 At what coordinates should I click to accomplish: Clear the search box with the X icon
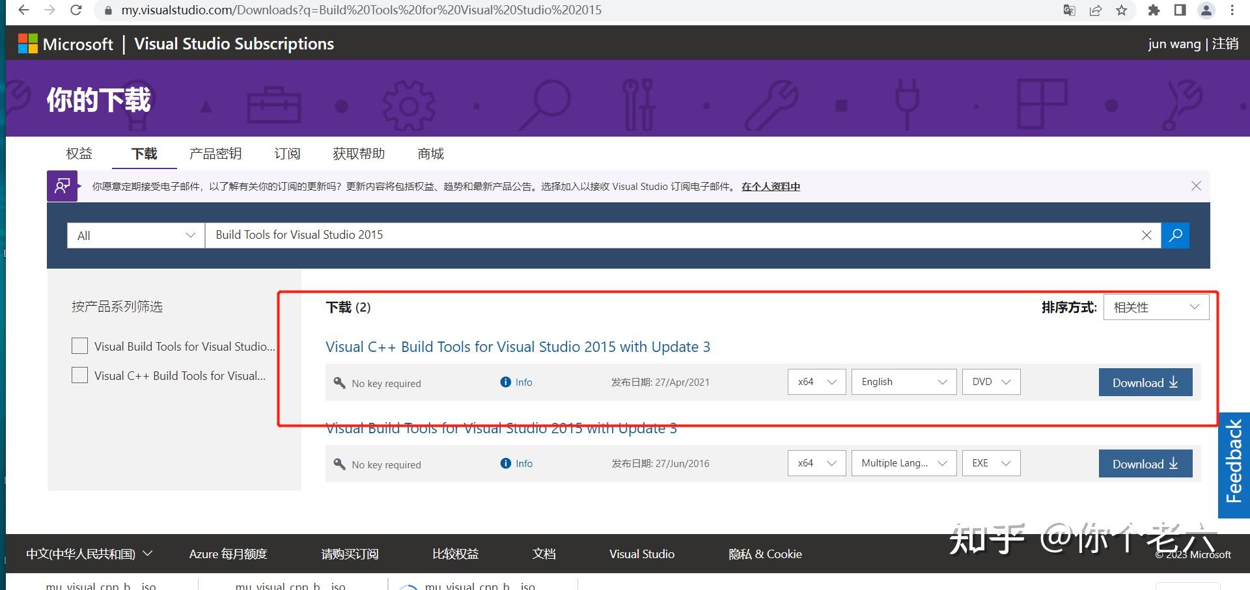(x=1146, y=235)
